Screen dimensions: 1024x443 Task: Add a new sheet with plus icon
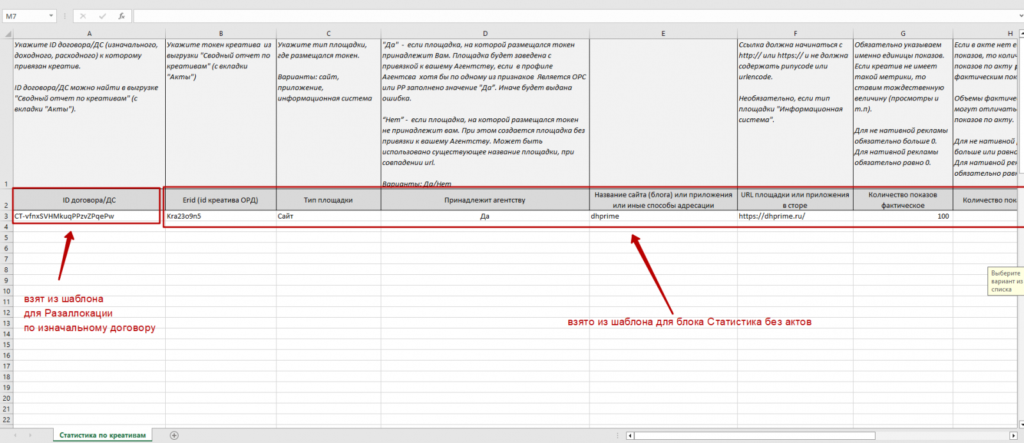tap(174, 435)
